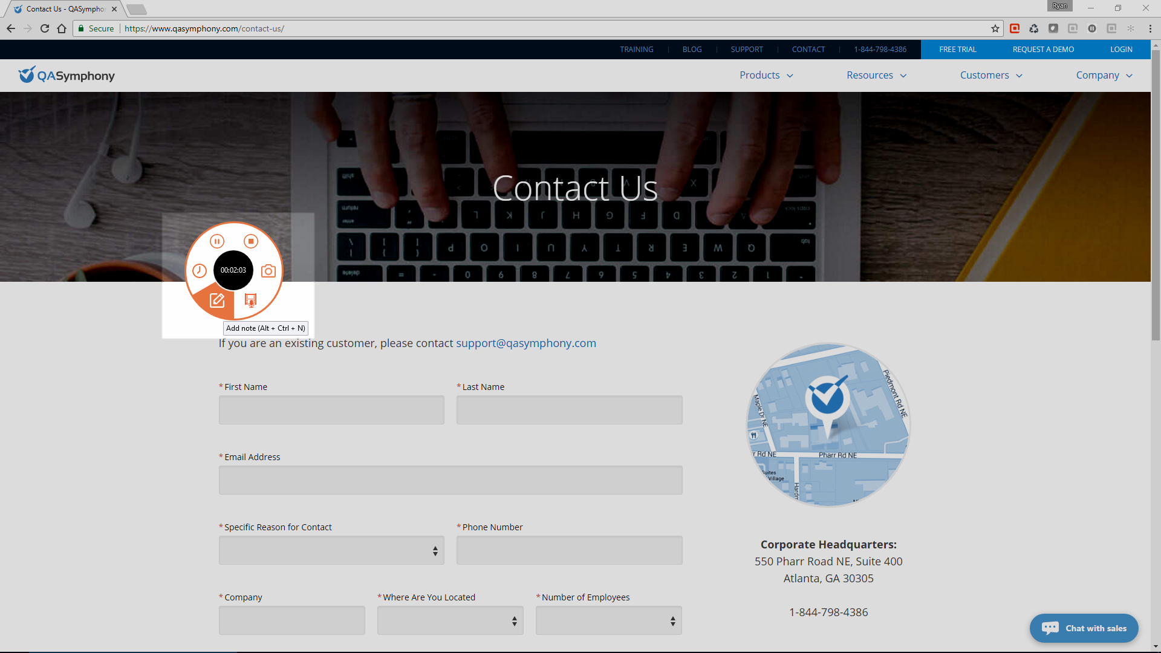The height and width of the screenshot is (653, 1161).
Task: Go to browser home page icon
Action: pyautogui.click(x=62, y=28)
